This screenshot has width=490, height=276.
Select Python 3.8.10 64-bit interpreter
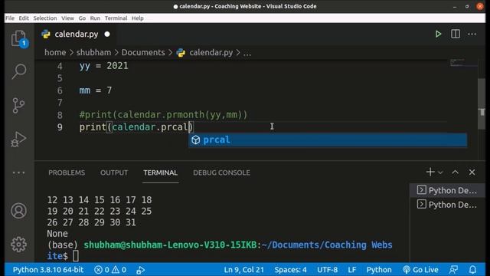click(48, 270)
